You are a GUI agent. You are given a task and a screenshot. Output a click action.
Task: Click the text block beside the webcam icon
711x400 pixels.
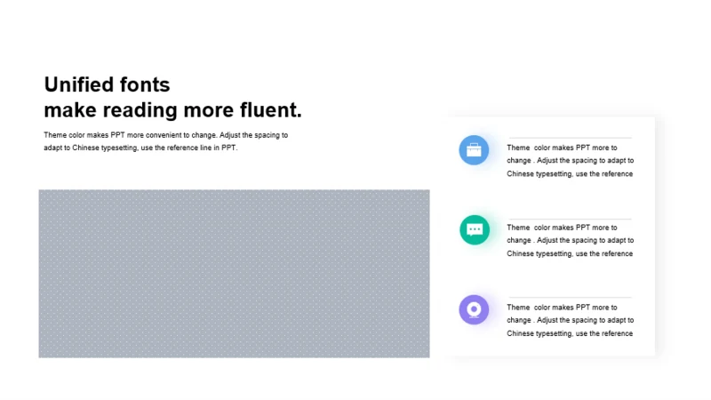point(570,320)
